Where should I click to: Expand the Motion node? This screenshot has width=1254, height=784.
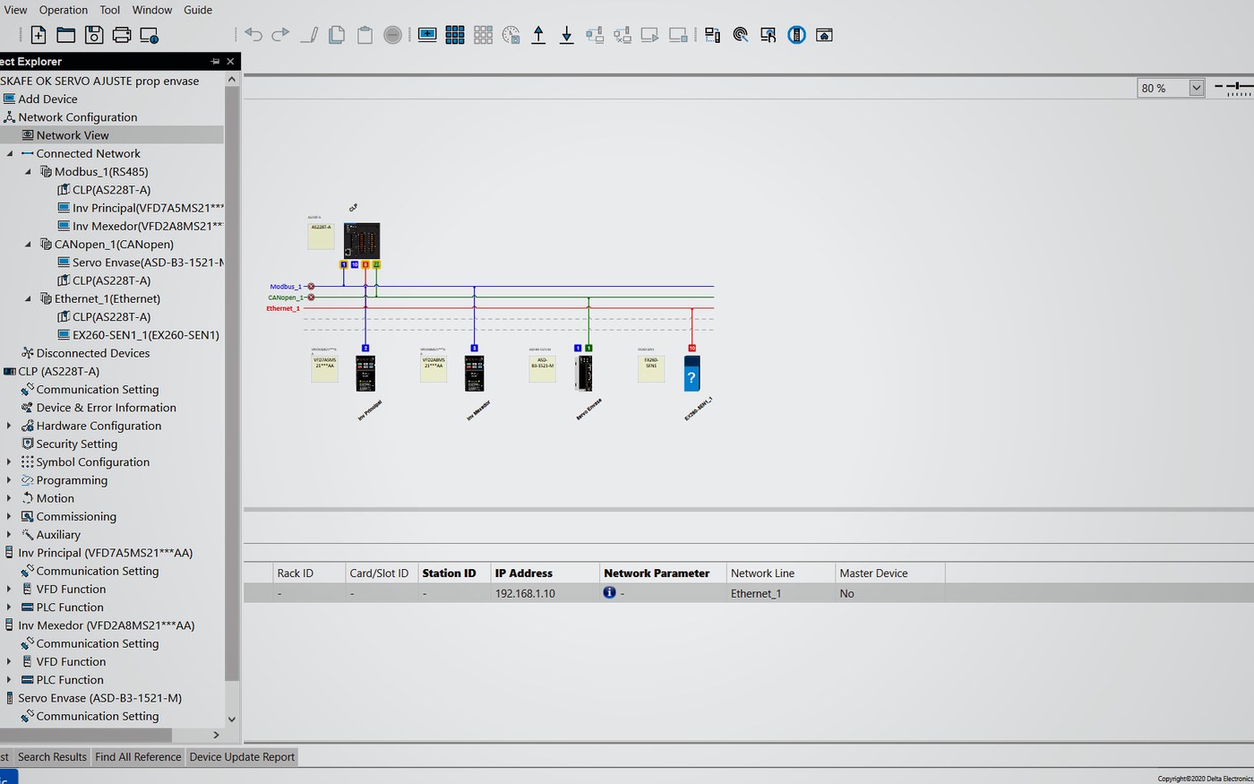tap(9, 498)
